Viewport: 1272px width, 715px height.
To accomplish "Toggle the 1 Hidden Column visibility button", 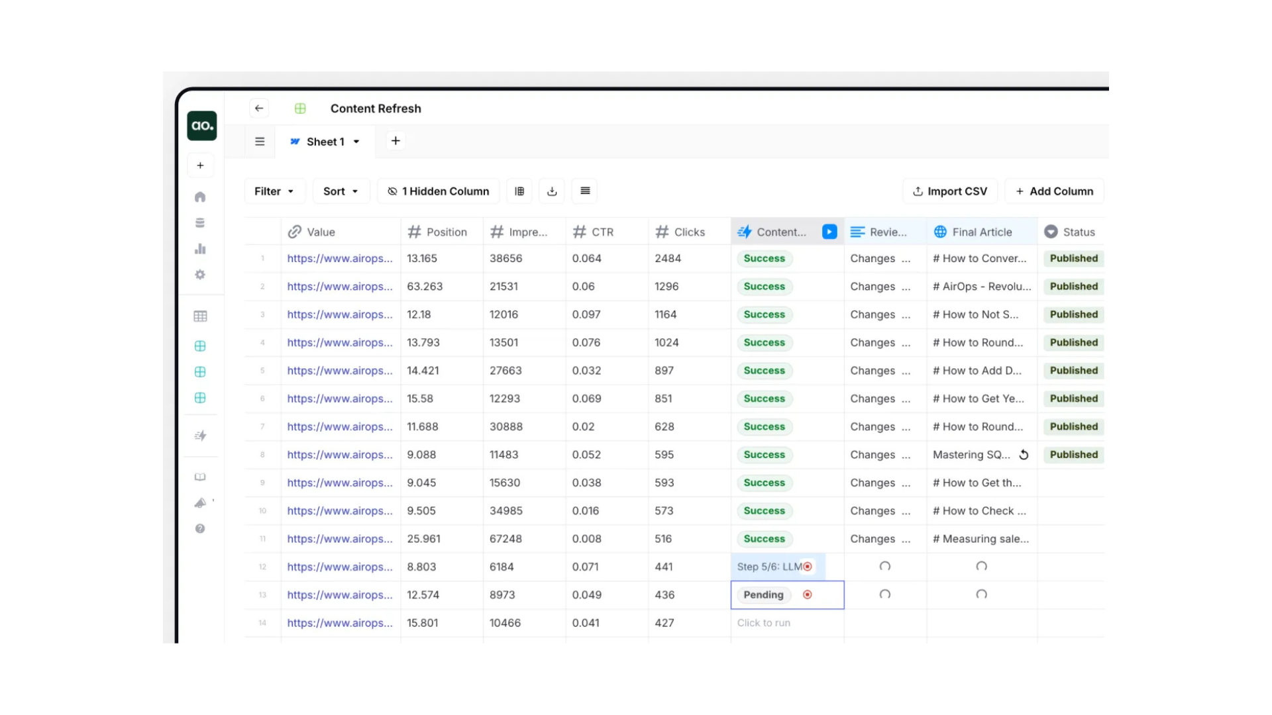I will click(x=439, y=191).
